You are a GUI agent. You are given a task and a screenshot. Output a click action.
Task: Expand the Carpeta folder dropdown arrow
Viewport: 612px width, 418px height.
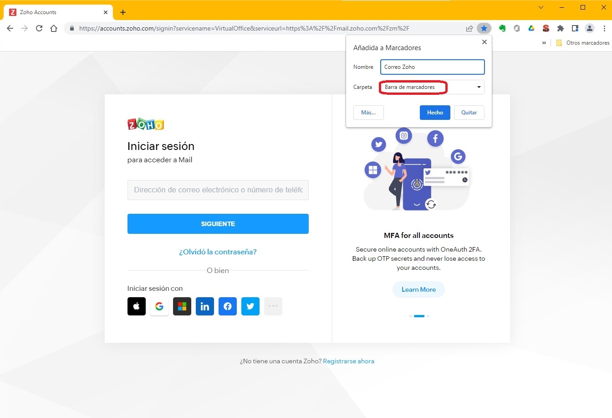(x=479, y=87)
